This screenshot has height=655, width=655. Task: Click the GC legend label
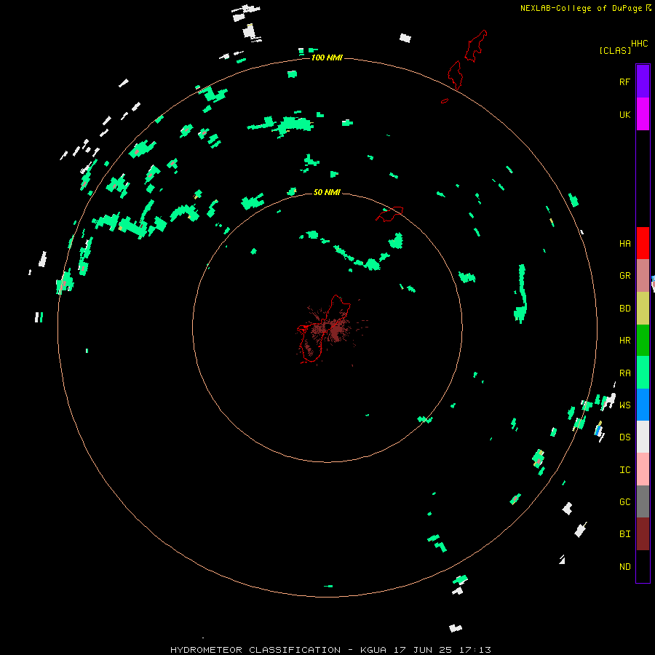click(624, 502)
